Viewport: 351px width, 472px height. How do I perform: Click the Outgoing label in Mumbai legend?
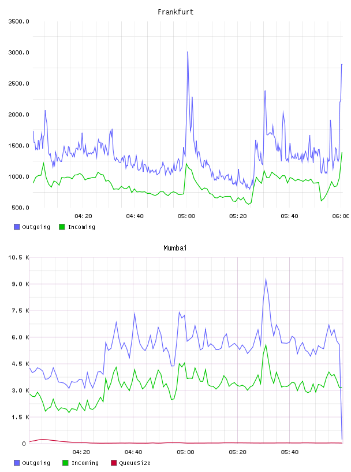(36, 463)
